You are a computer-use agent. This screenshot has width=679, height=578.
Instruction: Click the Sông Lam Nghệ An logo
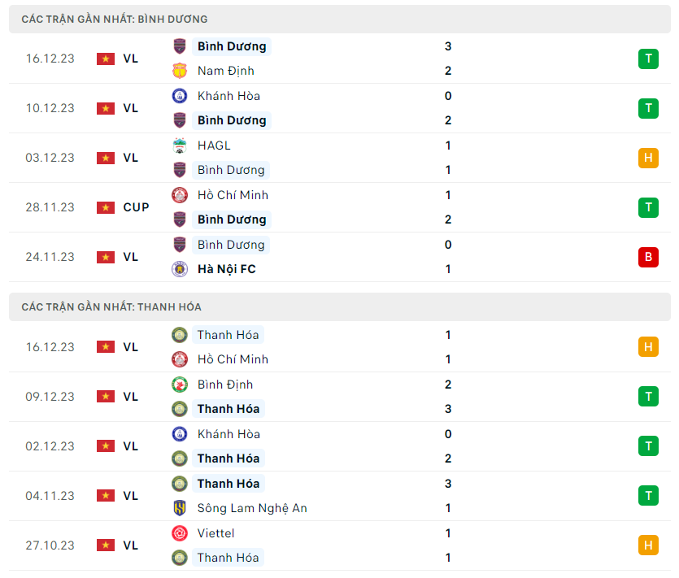(180, 508)
